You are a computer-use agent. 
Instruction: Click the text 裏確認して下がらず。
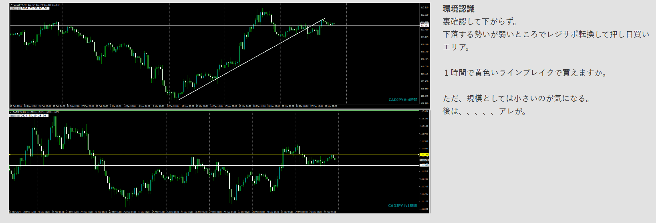(480, 22)
